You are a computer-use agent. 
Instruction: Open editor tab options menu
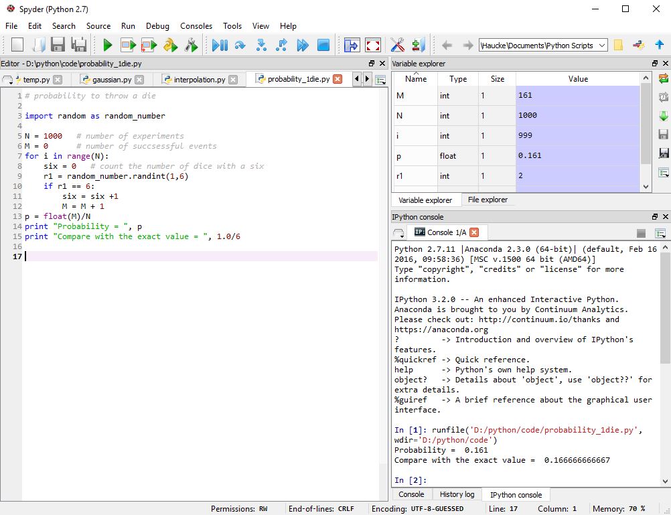(x=381, y=80)
